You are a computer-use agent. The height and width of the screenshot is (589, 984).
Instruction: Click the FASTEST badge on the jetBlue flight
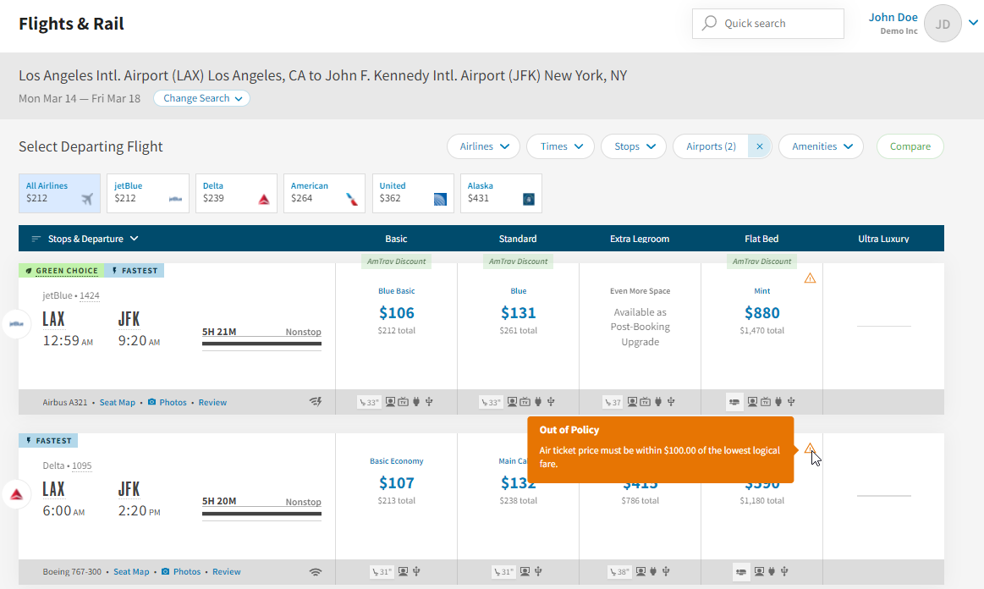(x=135, y=271)
